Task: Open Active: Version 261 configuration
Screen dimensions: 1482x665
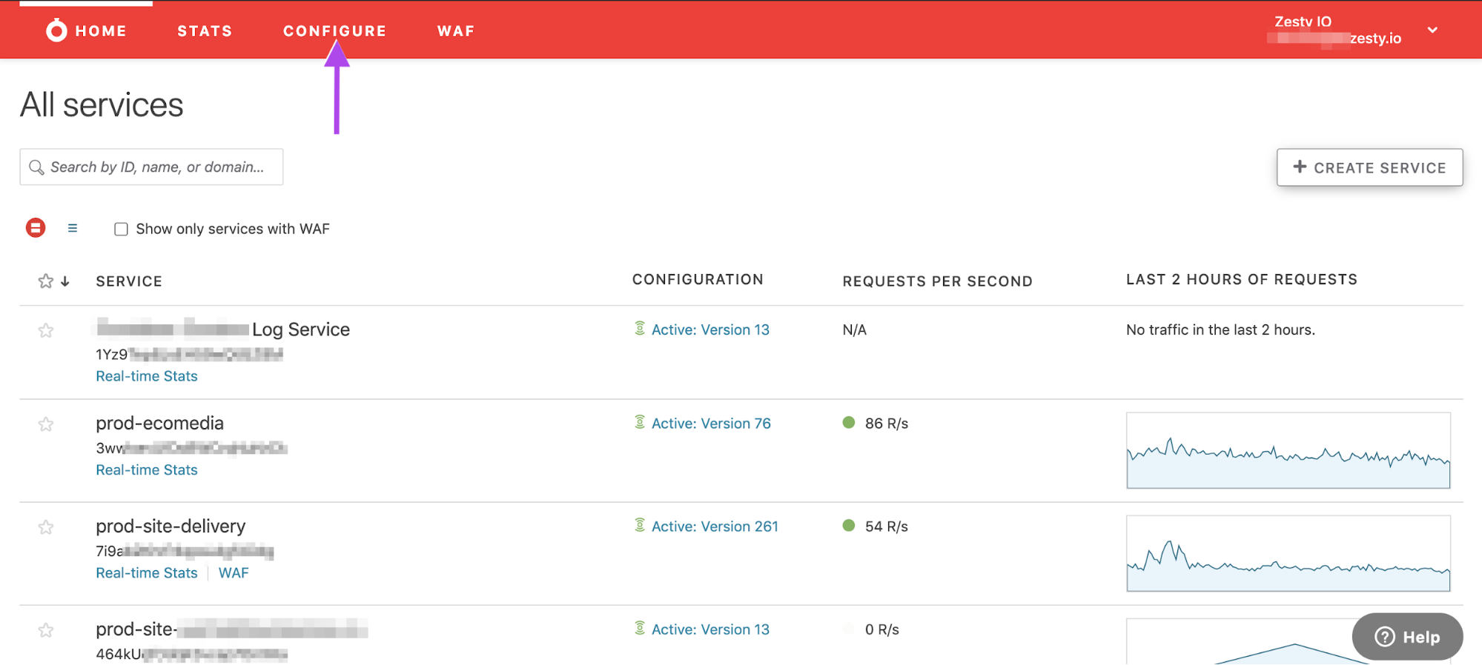Action: [x=715, y=527]
